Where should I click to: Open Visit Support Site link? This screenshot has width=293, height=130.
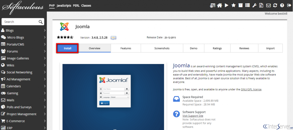tap(193, 116)
